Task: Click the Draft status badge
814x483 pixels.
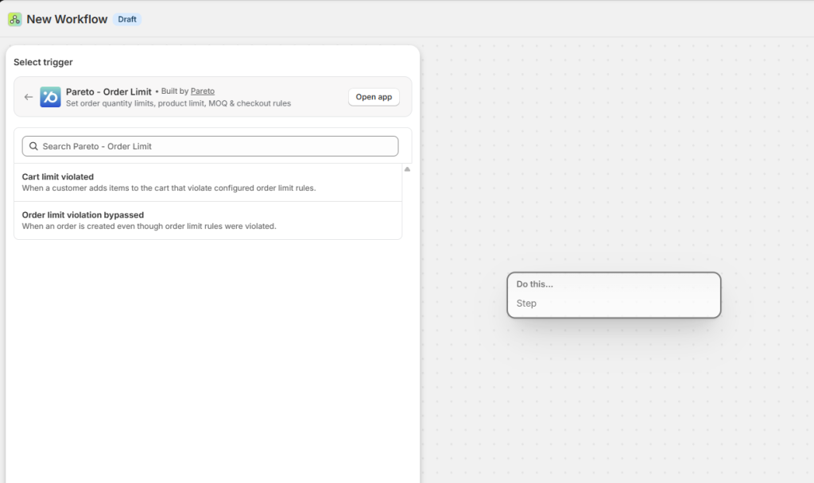Action: [x=127, y=19]
